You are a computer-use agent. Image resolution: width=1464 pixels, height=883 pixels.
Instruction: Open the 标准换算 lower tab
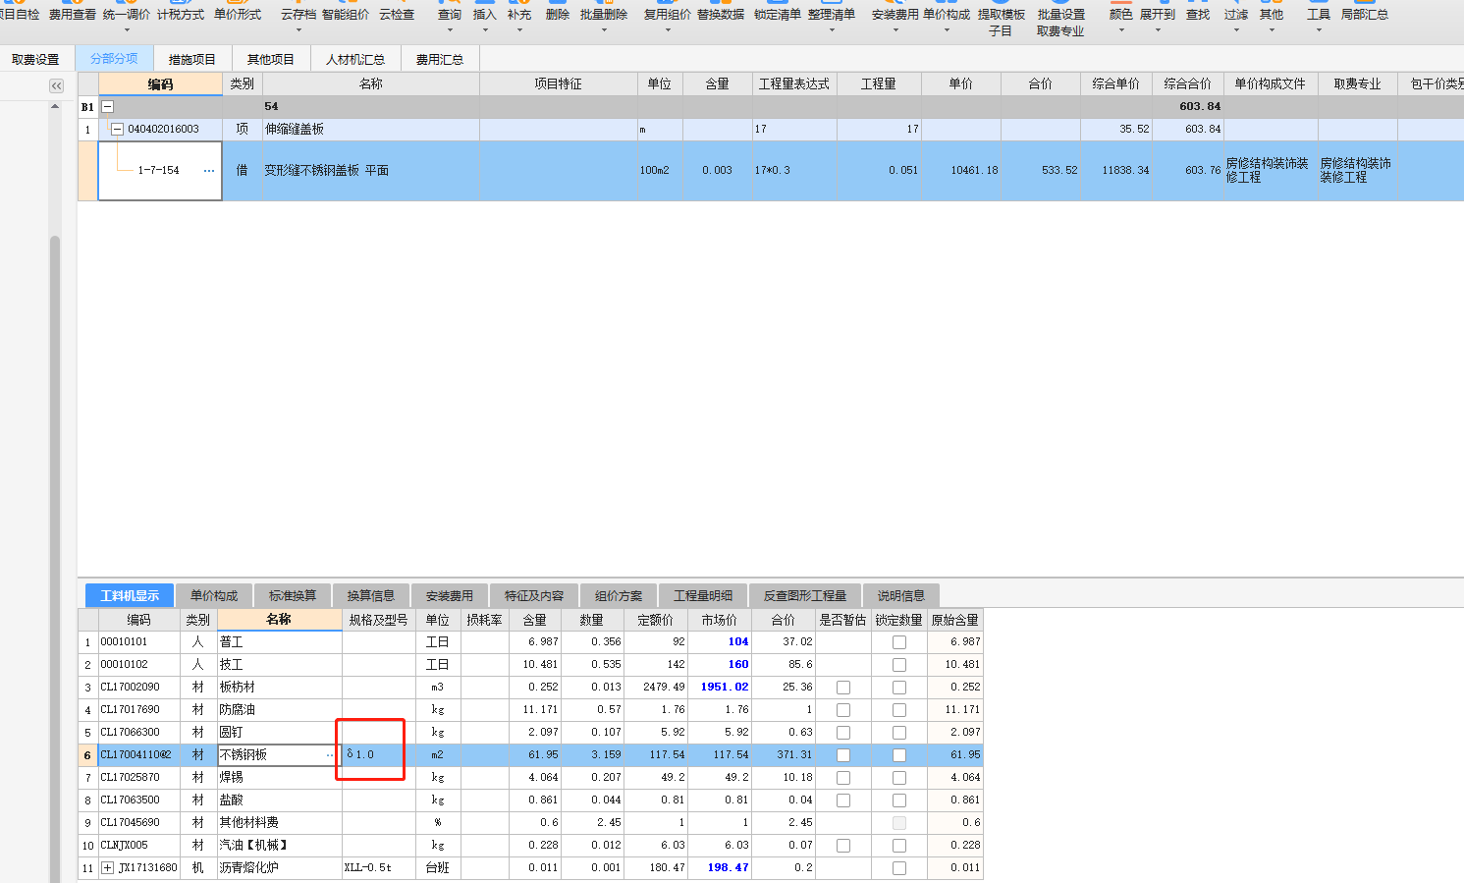tap(293, 595)
